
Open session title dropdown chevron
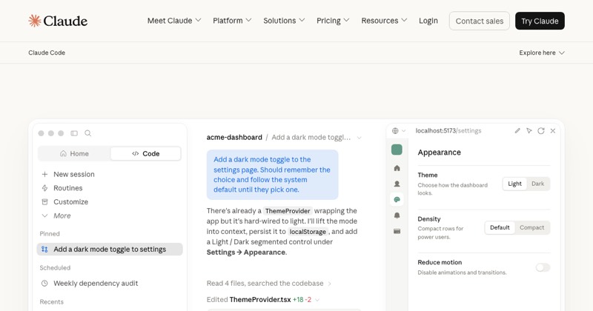(359, 138)
